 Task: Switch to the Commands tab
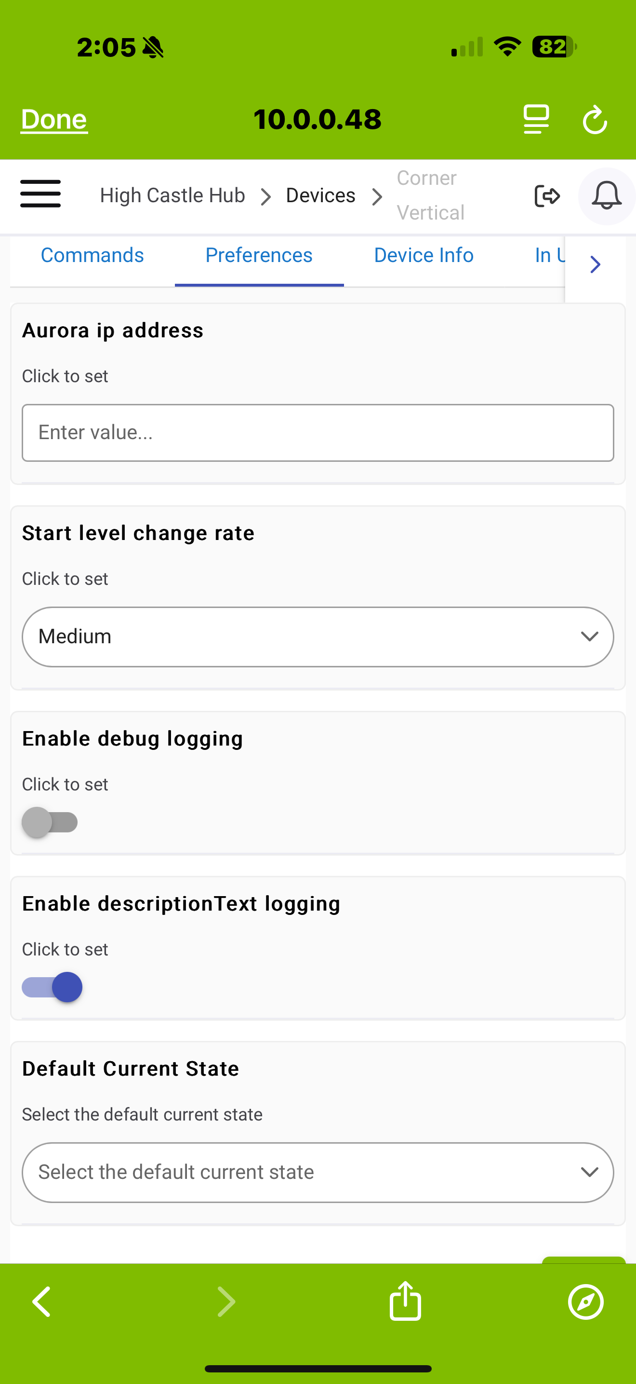(x=92, y=255)
